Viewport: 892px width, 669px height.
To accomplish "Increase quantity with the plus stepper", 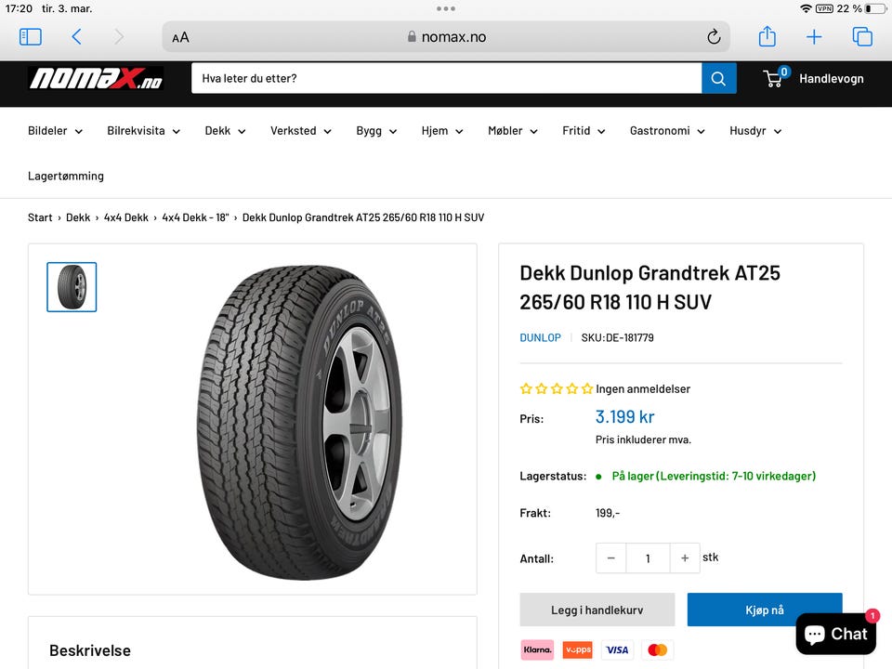I will click(x=685, y=558).
